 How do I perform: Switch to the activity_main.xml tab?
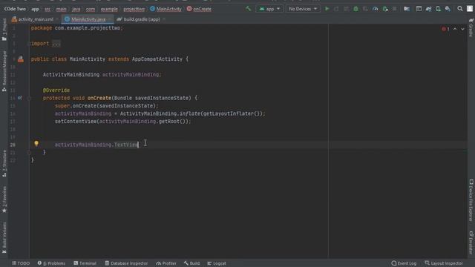tap(33, 19)
